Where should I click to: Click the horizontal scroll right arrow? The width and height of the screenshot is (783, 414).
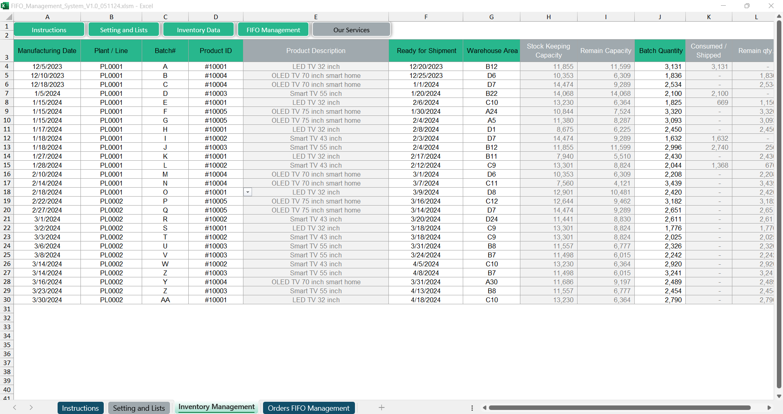(x=769, y=407)
